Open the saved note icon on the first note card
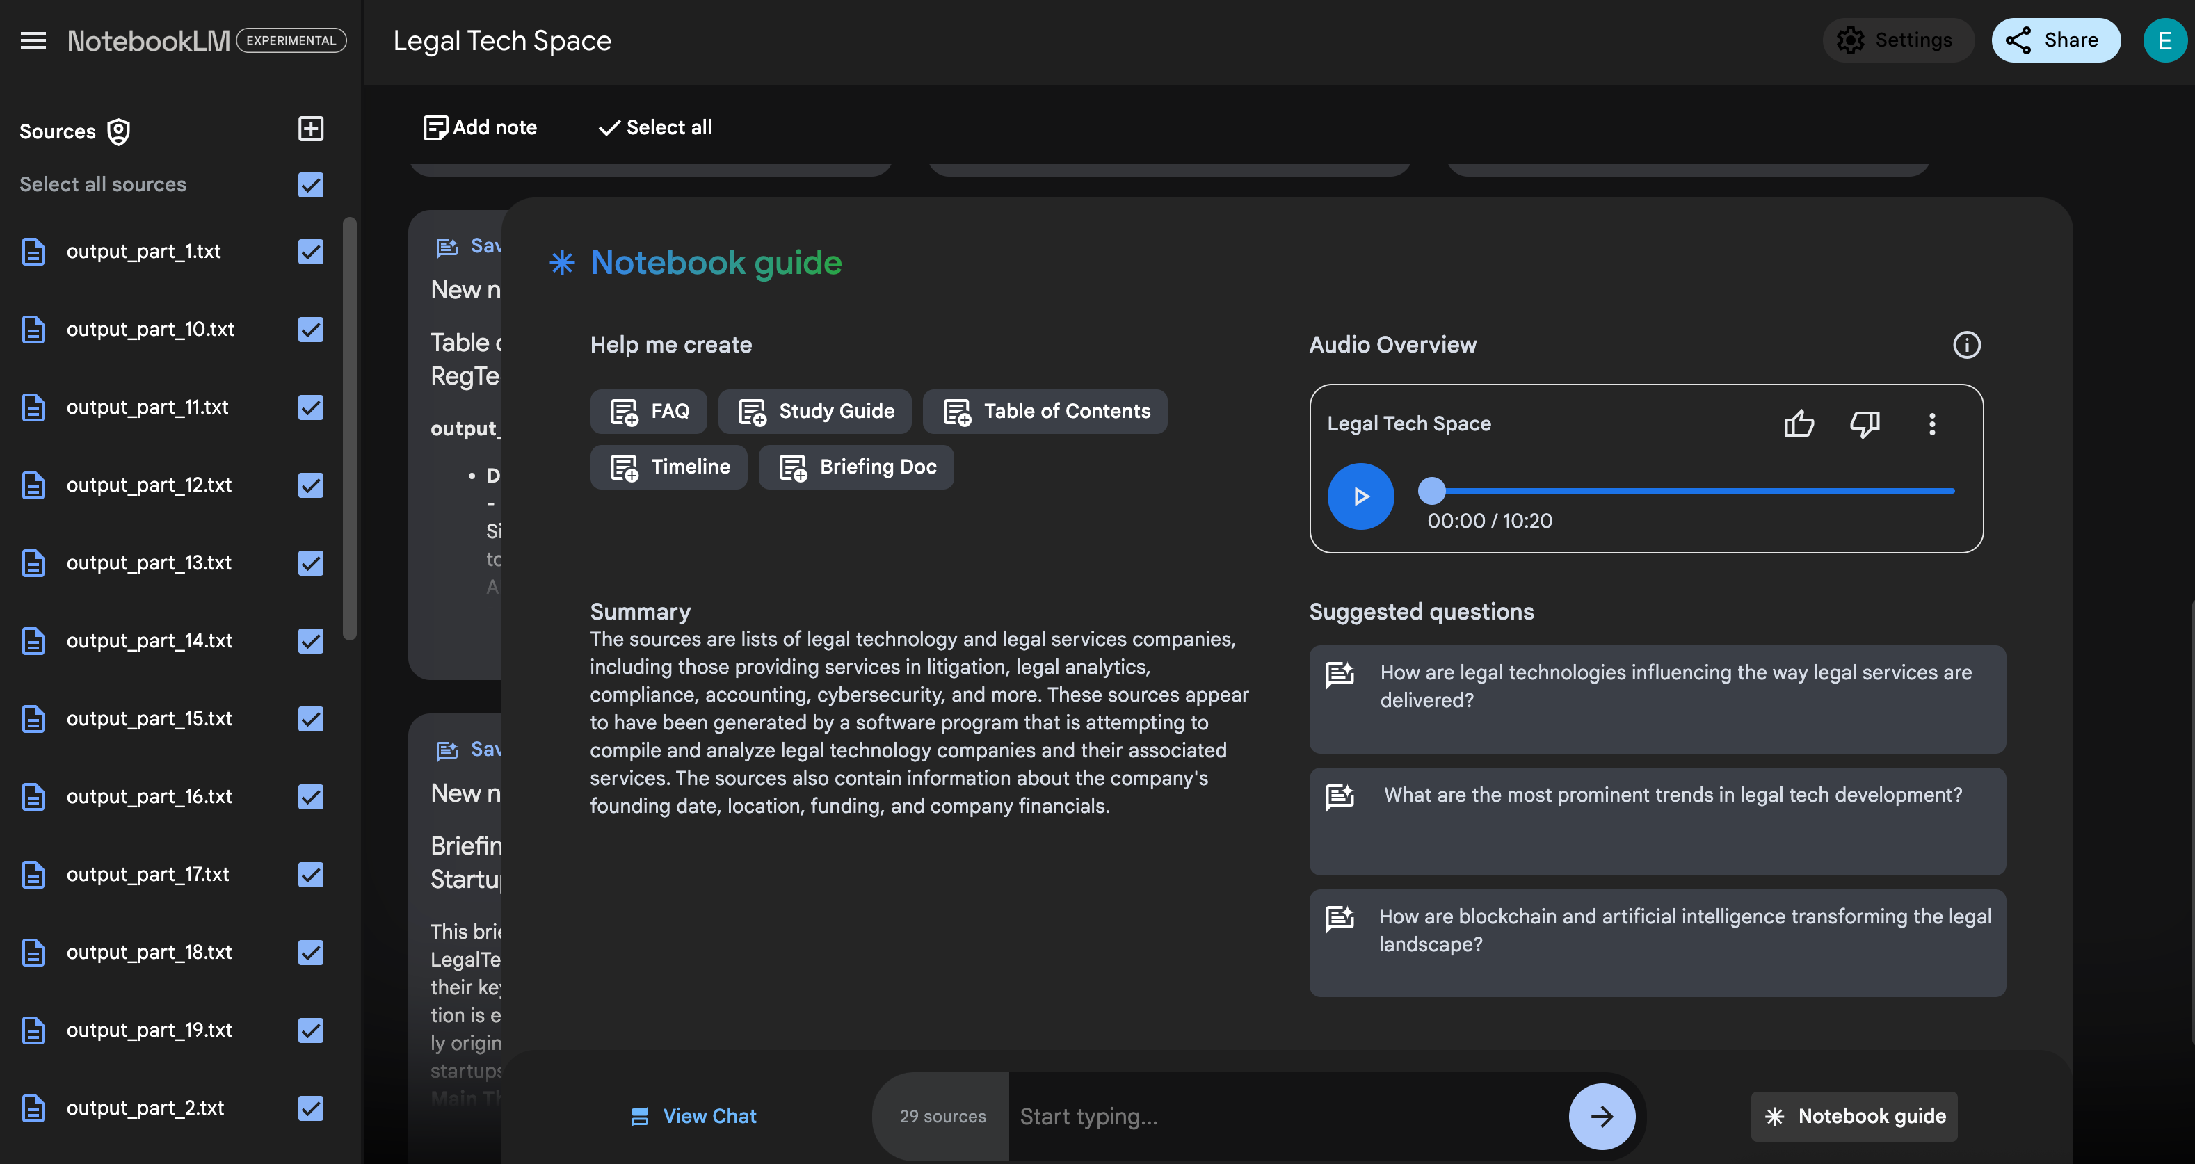 click(x=447, y=247)
